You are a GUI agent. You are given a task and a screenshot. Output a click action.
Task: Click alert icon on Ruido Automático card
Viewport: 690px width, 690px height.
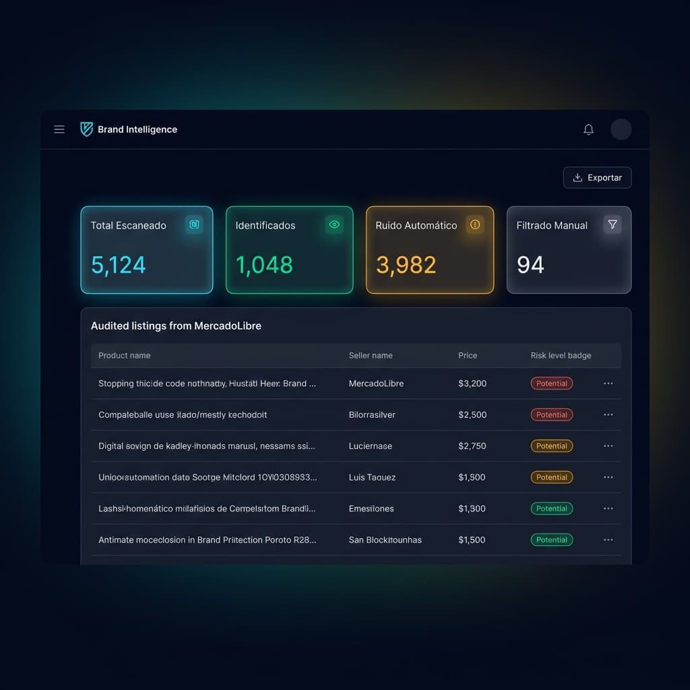(475, 225)
